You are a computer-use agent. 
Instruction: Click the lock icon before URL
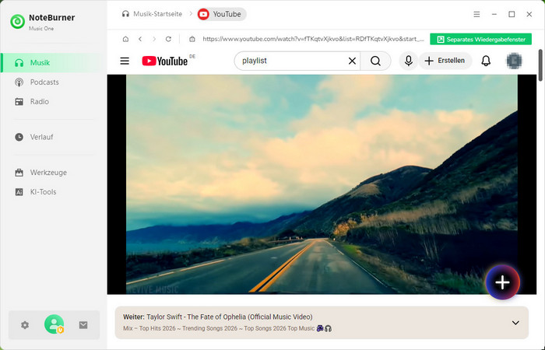coord(192,39)
